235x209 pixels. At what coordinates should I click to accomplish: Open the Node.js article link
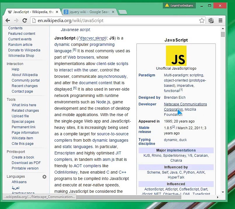click(103, 102)
